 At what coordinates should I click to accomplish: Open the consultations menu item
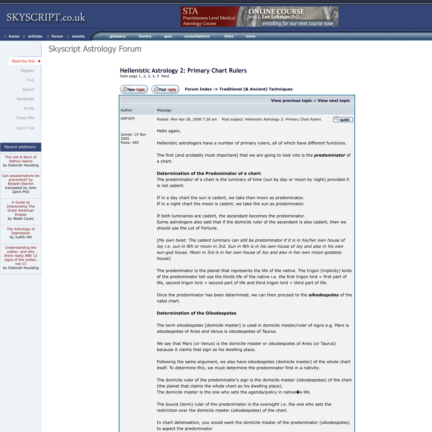point(197,36)
